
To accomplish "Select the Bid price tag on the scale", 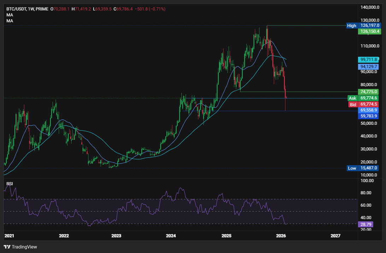I will (x=352, y=105).
